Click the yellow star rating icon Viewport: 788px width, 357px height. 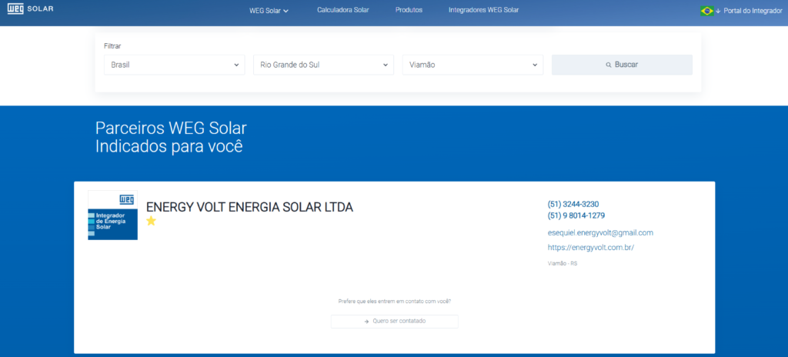coord(151,221)
